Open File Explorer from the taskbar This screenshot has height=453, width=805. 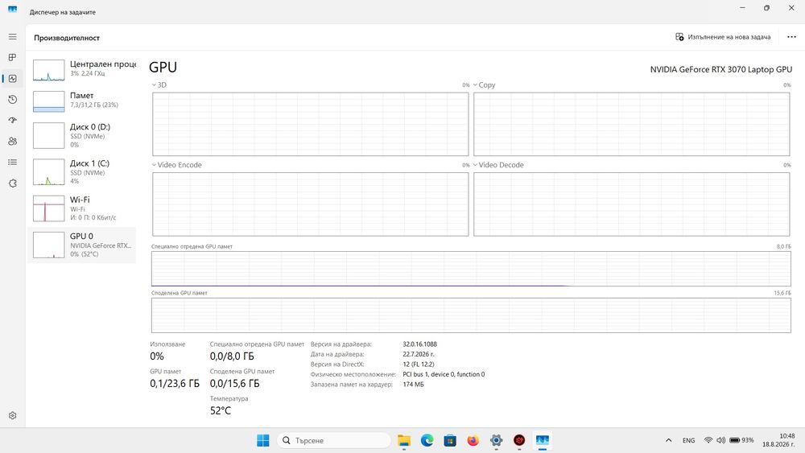[x=404, y=440]
